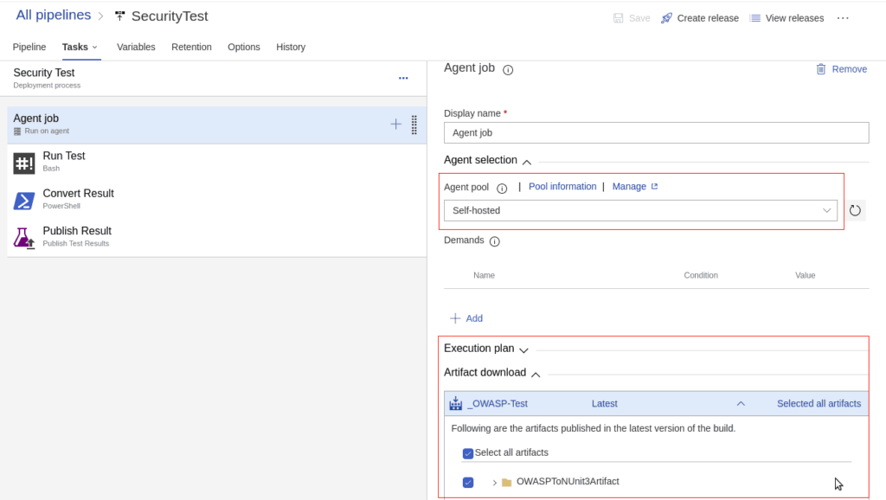Click the _OWASP-Test build artifact icon
This screenshot has height=500, width=886.
[455, 403]
